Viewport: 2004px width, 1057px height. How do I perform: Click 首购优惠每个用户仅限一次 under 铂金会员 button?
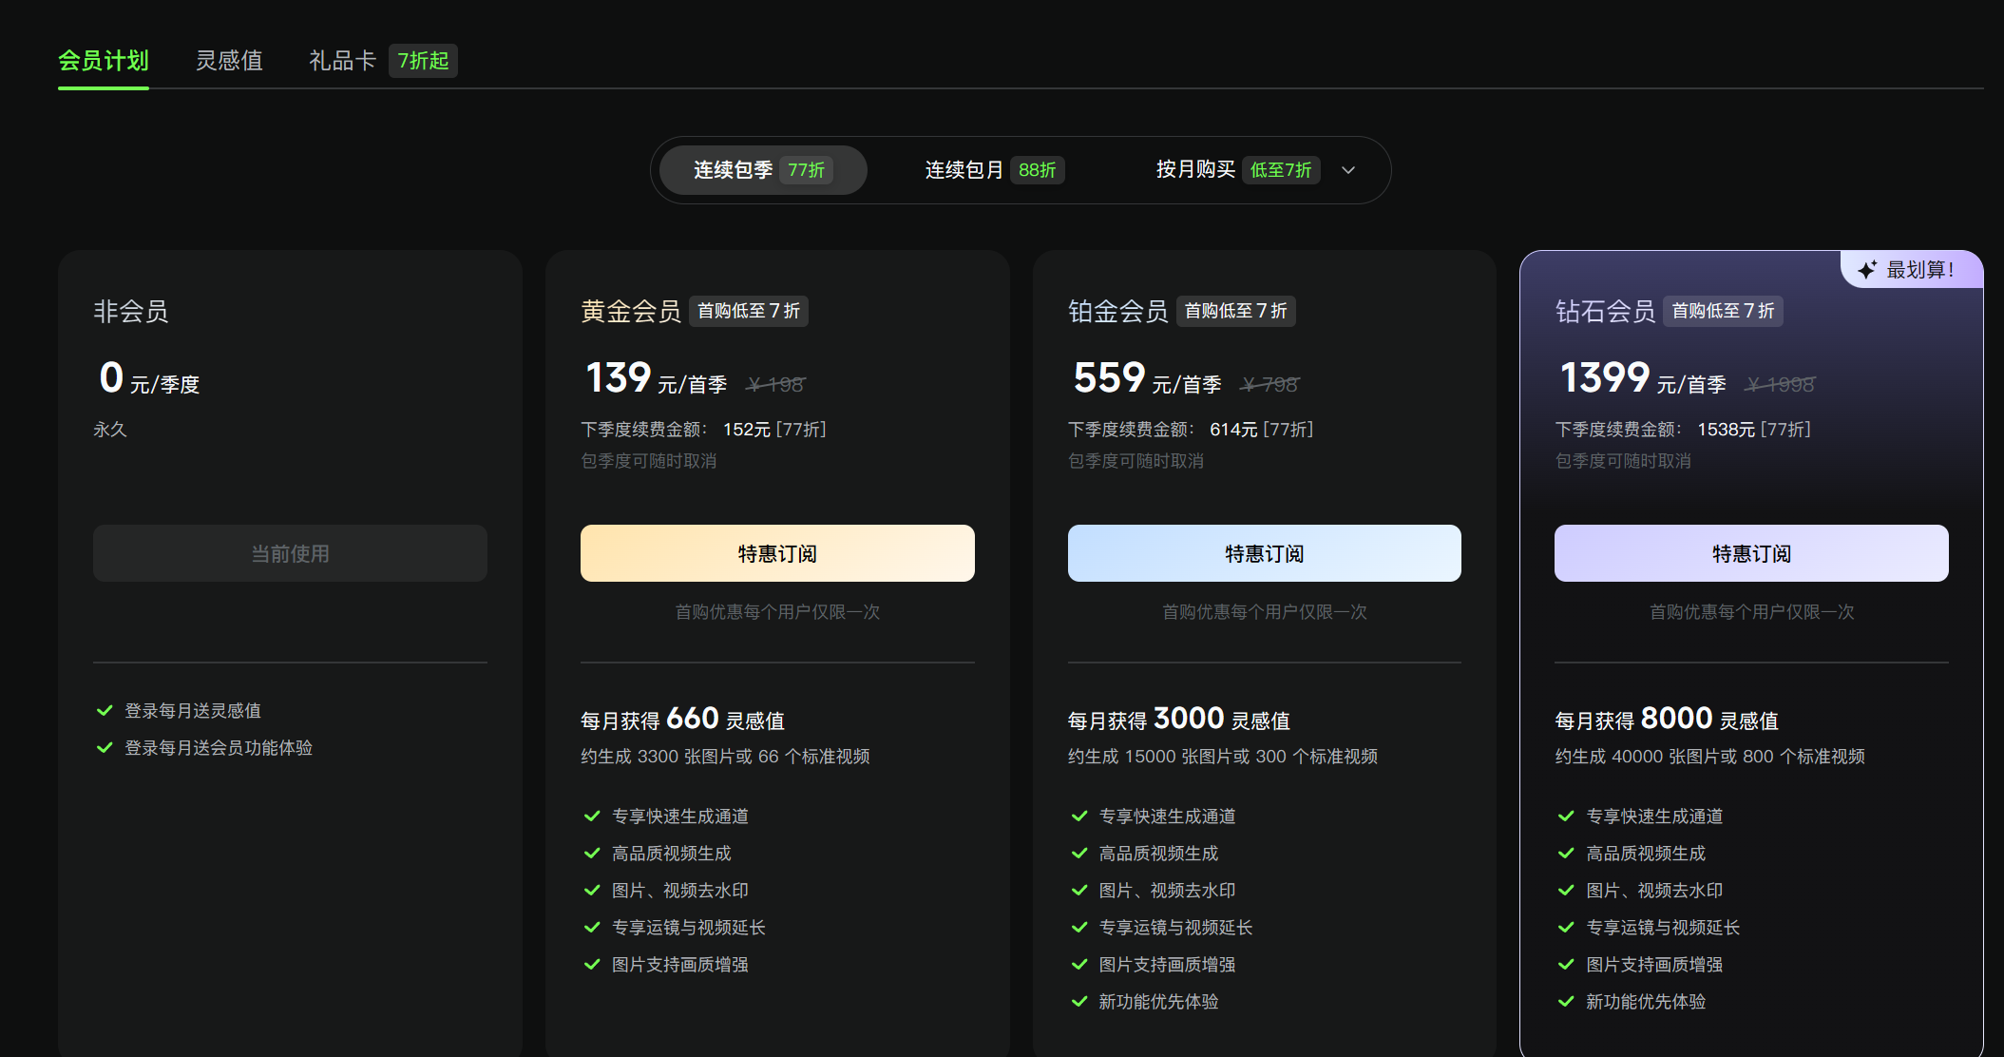pos(1265,612)
